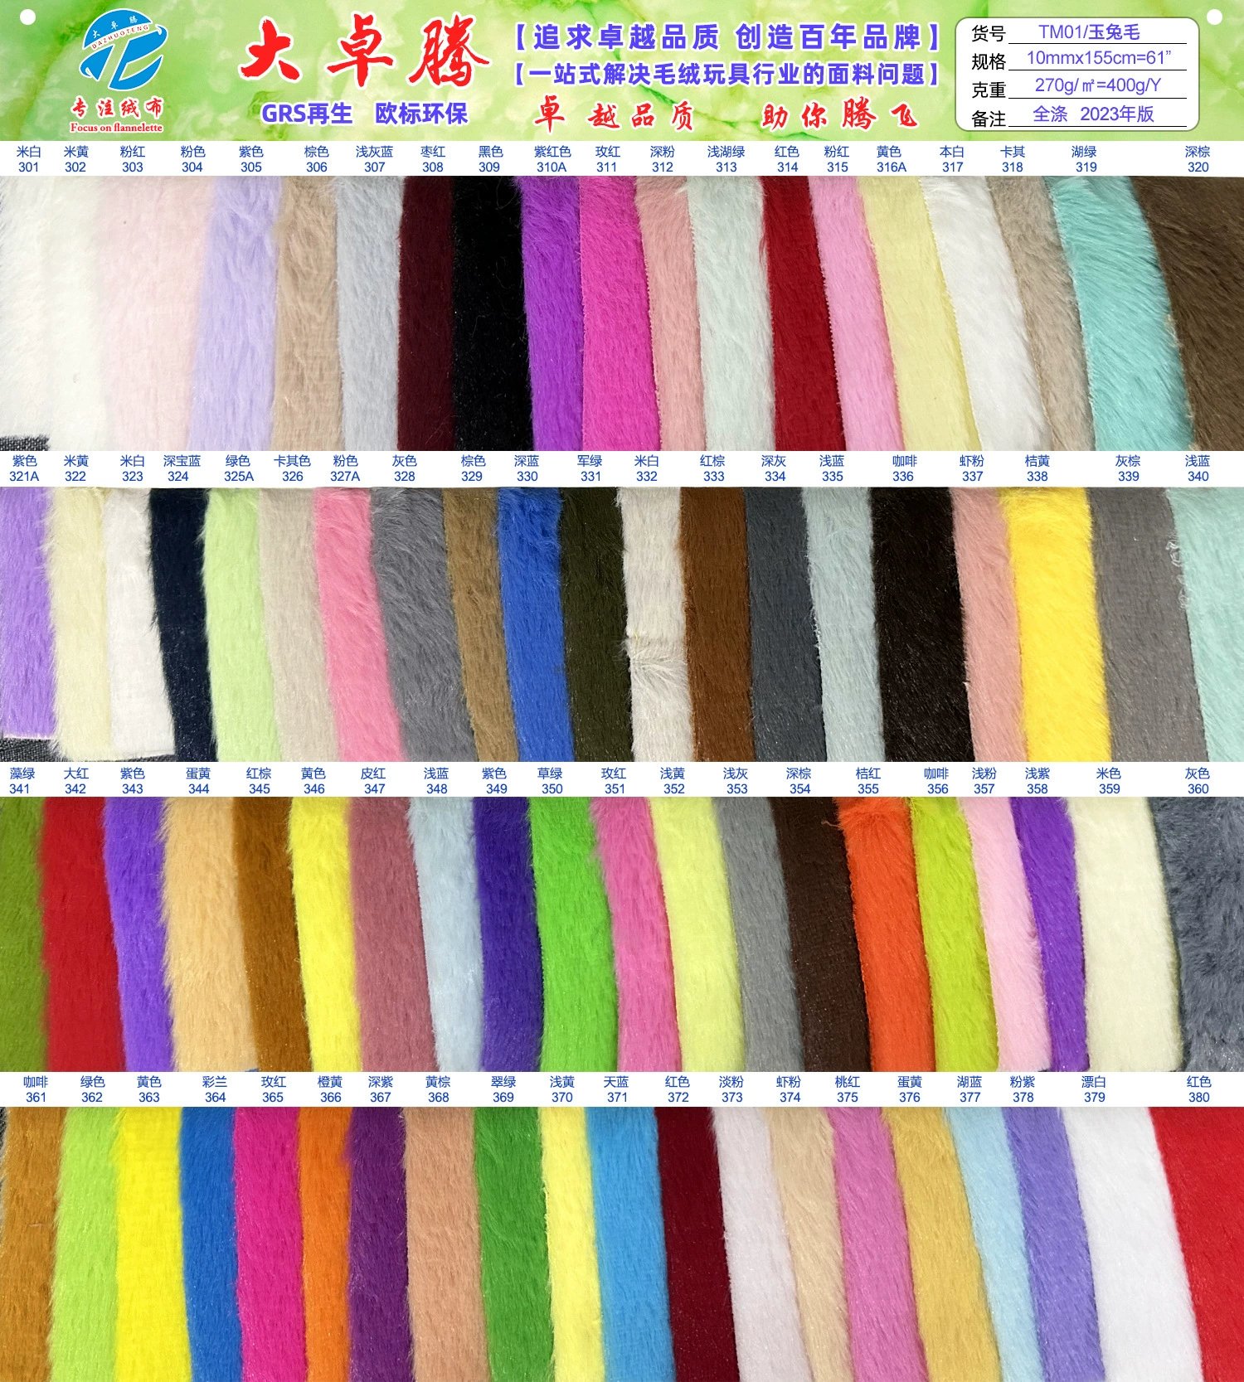The width and height of the screenshot is (1244, 1382).
Task: Click the 深粉 312 color label
Action: (663, 159)
